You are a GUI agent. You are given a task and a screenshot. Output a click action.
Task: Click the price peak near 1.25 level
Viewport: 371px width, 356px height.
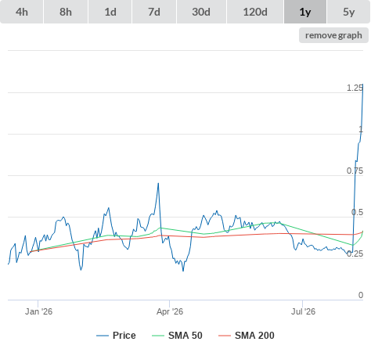click(362, 85)
